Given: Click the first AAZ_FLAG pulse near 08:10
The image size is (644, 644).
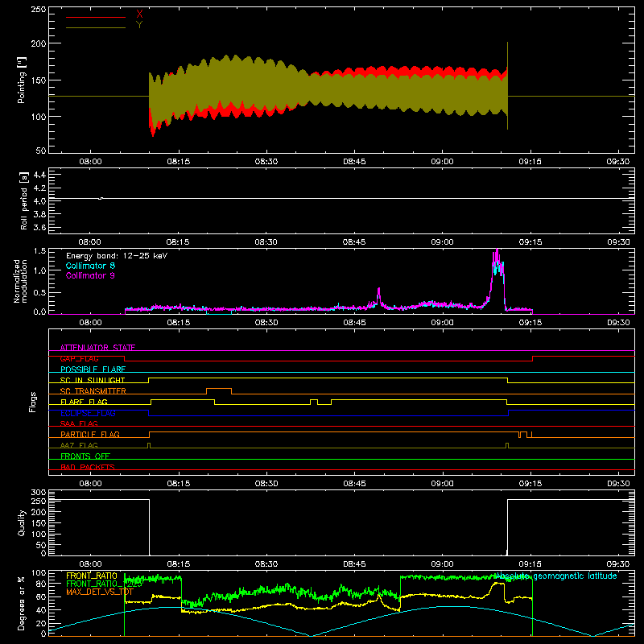Looking at the screenshot, I should 149,444.
